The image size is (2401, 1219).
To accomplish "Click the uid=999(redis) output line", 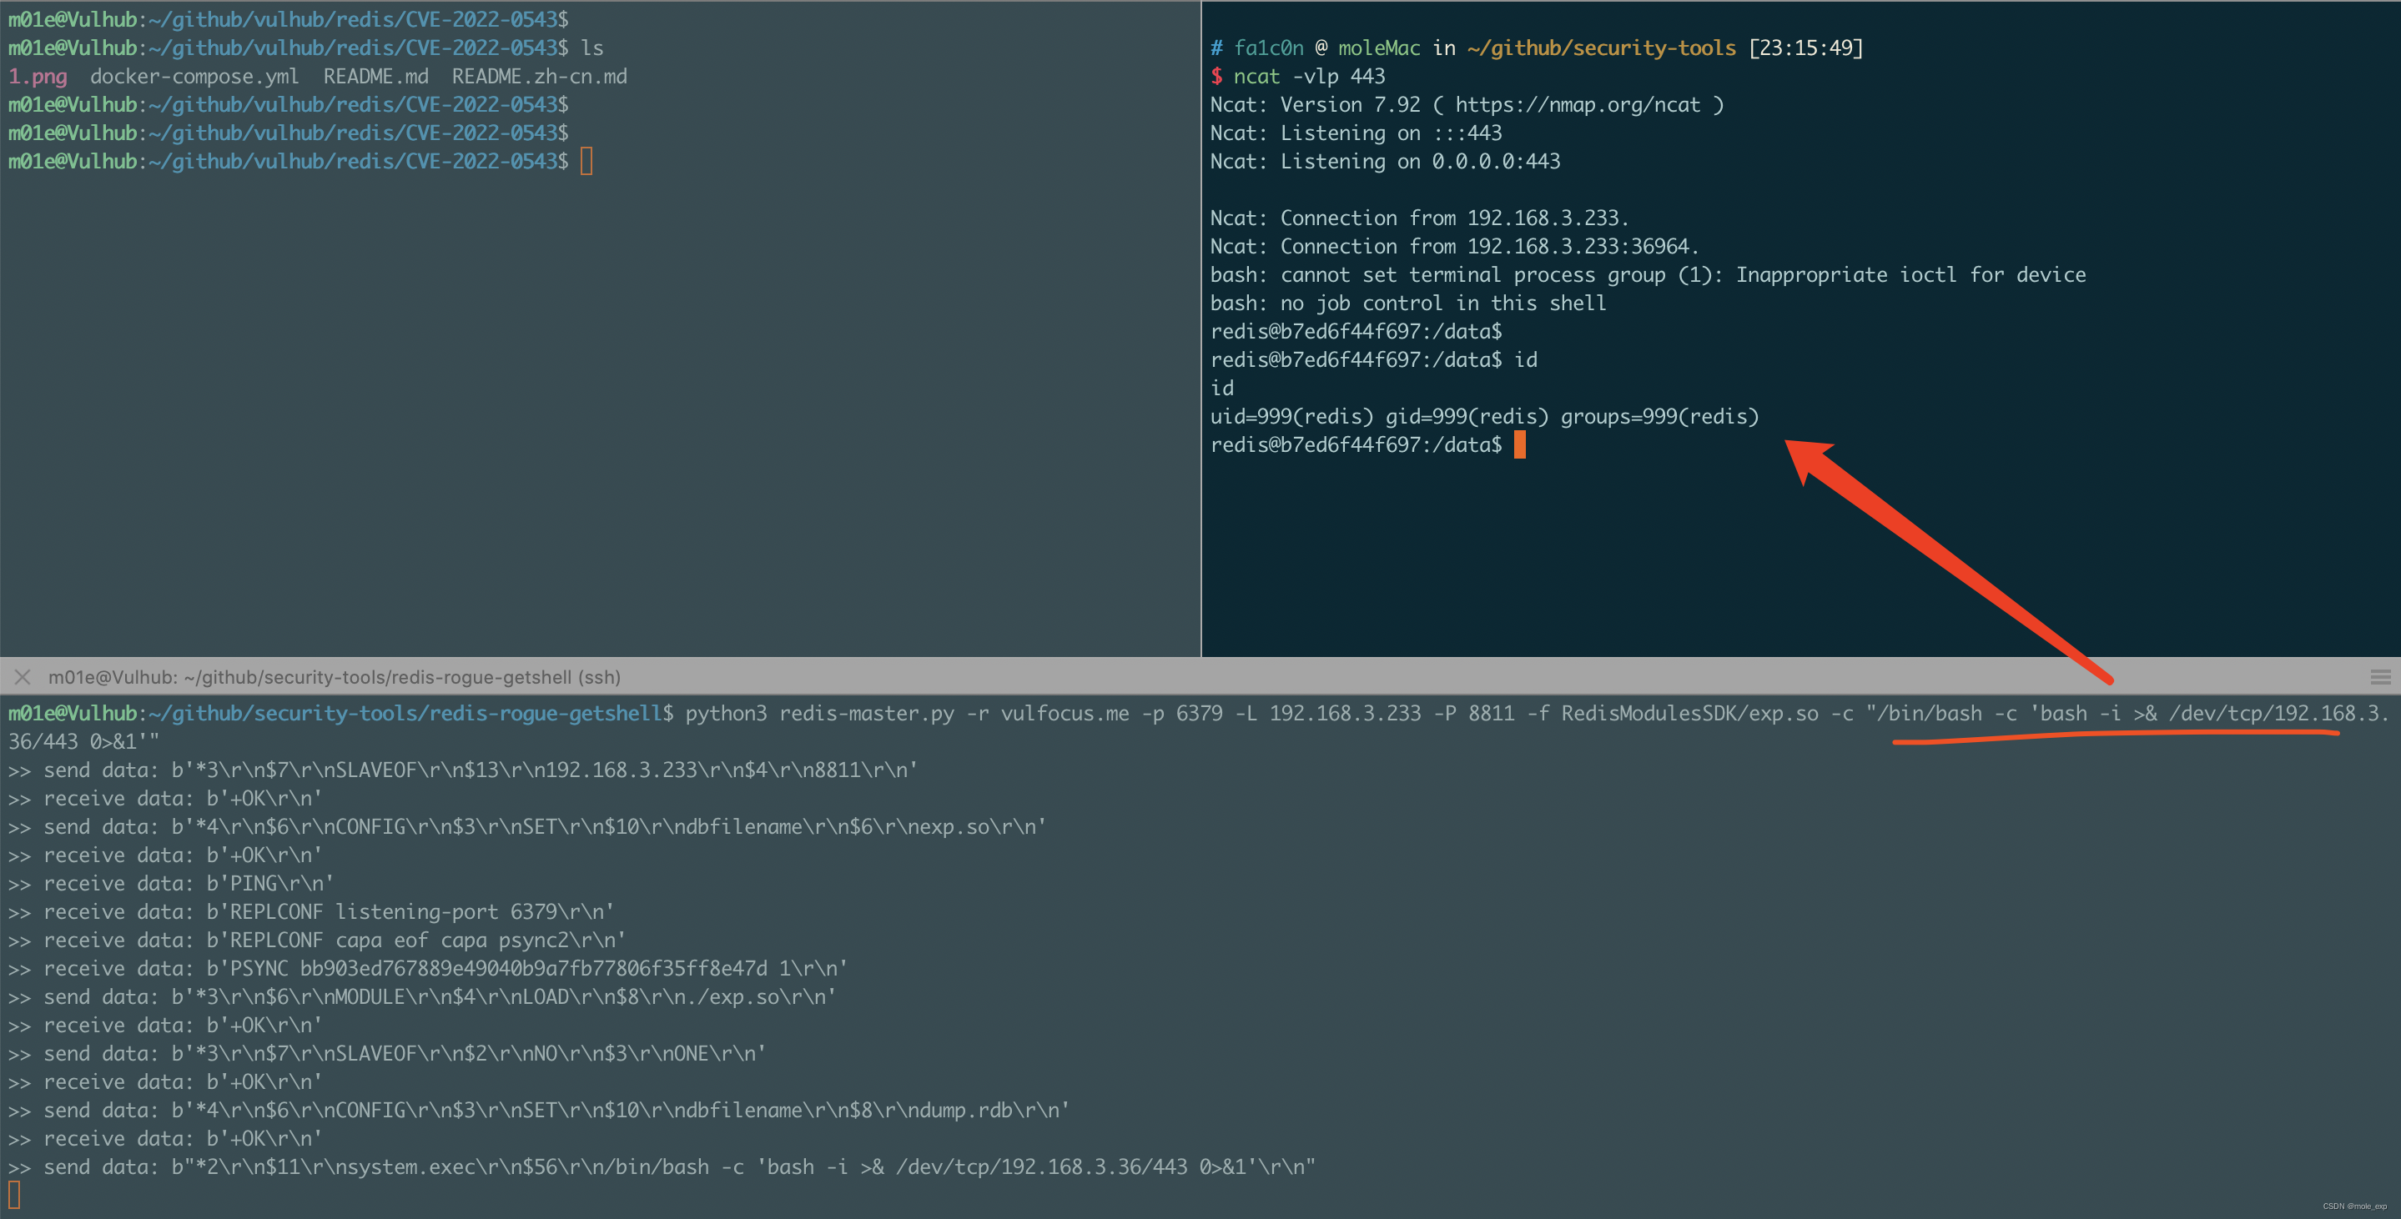I will click(1483, 416).
